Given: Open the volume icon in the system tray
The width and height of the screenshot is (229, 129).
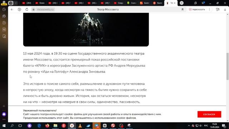Looking at the screenshot, I should (201, 126).
